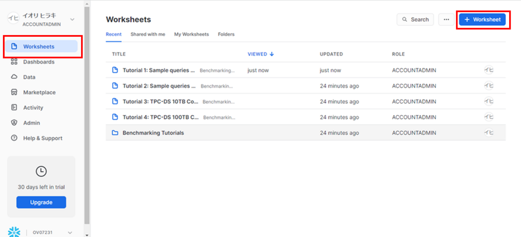
Task: Click the Help & Support question mark icon
Action: (14, 138)
